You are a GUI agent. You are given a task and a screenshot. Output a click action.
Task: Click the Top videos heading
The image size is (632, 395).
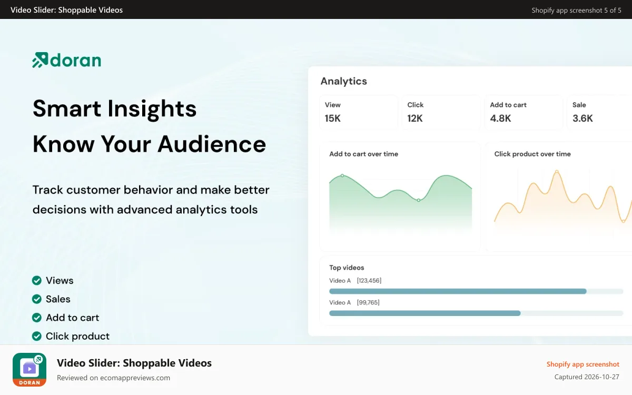click(x=347, y=268)
